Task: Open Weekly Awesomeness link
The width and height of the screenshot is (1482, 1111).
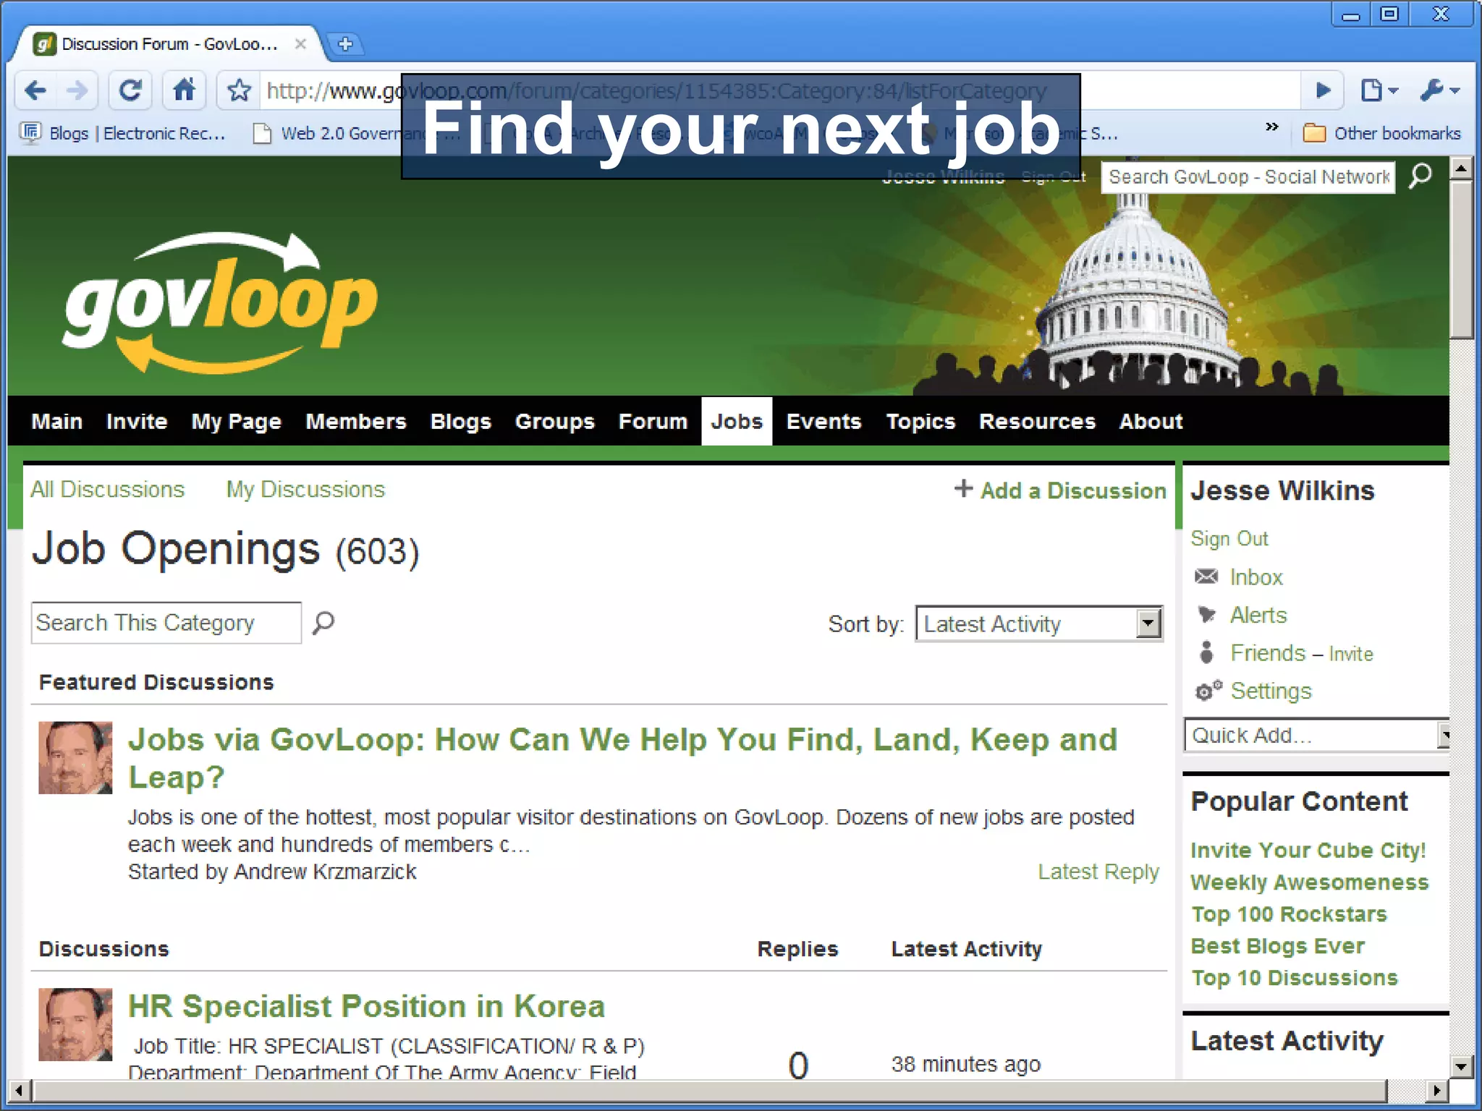Action: click(1310, 882)
